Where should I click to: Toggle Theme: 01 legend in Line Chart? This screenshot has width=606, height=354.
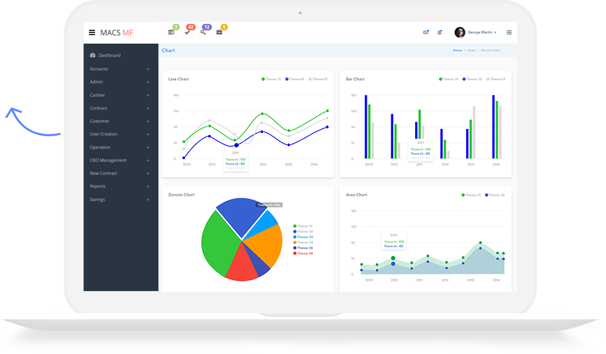(271, 79)
